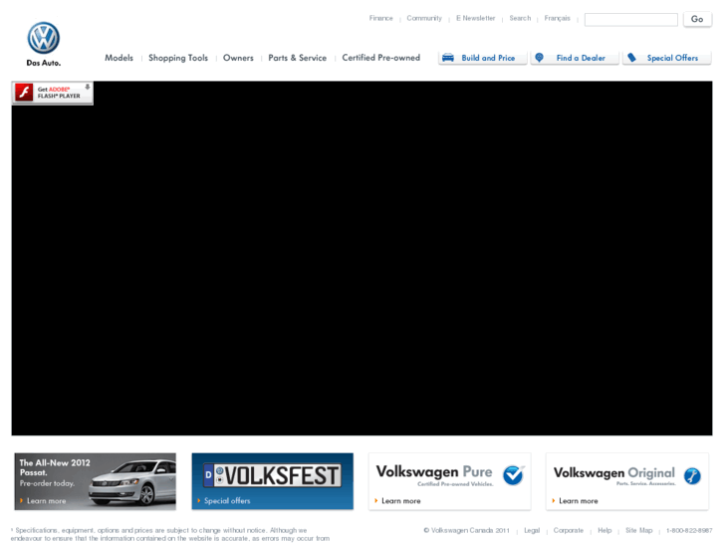Image resolution: width=724 pixels, height=543 pixels.
Task: Click the Volkswagen Original heading
Action: tap(614, 472)
